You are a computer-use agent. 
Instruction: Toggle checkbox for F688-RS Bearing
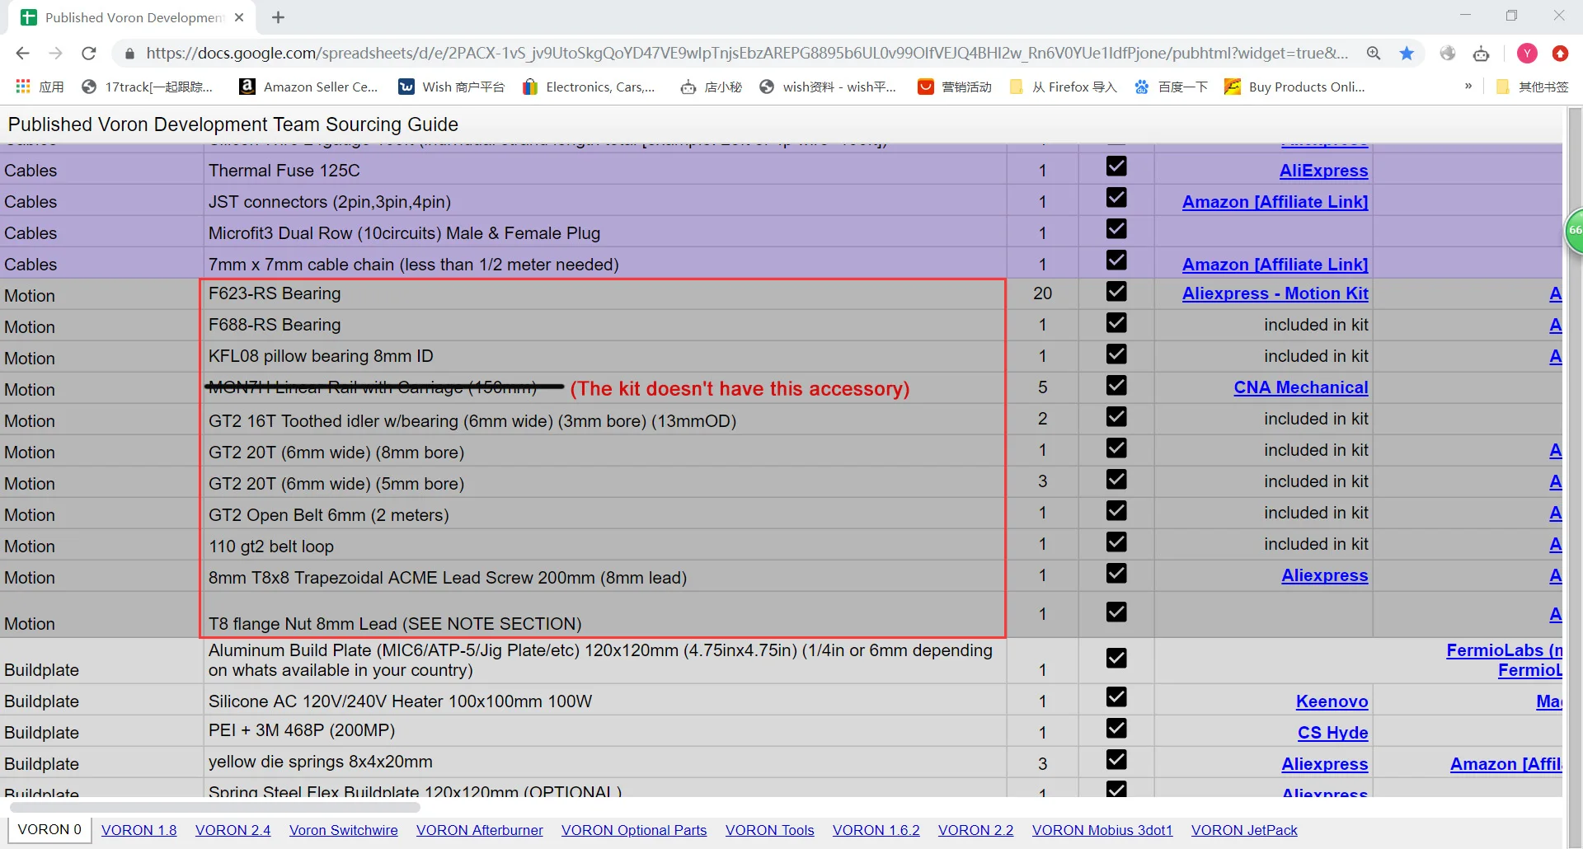tap(1116, 323)
